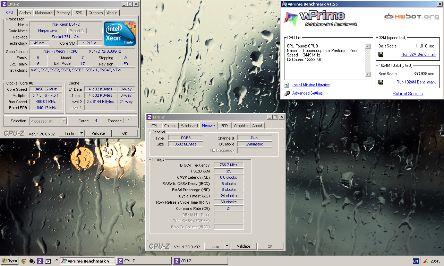Click the Socket 771 LGA package field
The image size is (444, 266).
tap(66, 37)
